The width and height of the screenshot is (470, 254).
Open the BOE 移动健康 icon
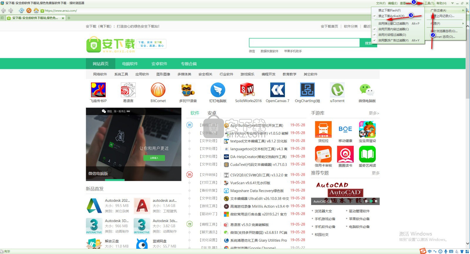345,129
